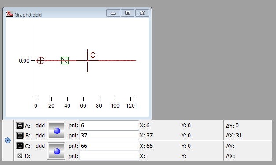Click the A/B cursor mover ball control
This screenshot has height=165, width=276.
tap(57, 130)
